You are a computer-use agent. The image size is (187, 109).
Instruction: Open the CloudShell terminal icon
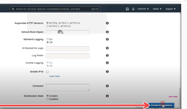[127, 9]
